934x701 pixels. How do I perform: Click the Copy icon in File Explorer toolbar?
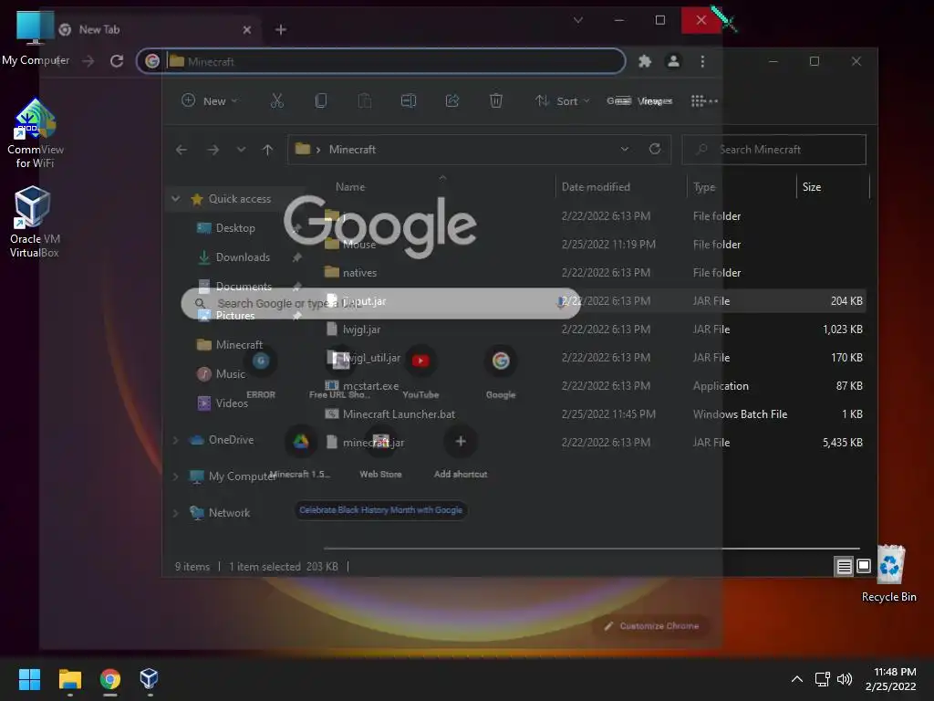[x=320, y=100]
